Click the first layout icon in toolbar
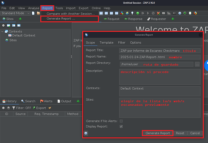Screen dimensions: 208x143 click(x=101, y=13)
